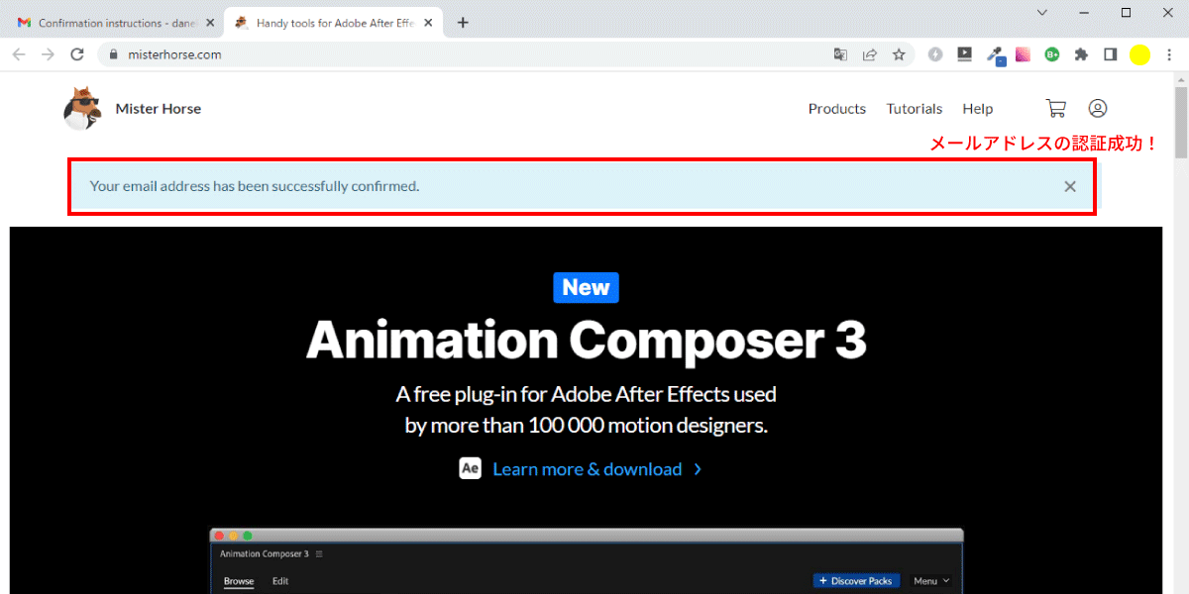Select the Handy tools for Adobe tab
The image size is (1189, 594).
(332, 23)
